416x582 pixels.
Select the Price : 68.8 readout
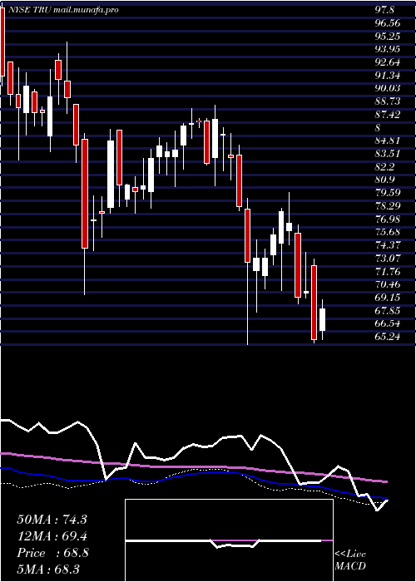click(52, 553)
